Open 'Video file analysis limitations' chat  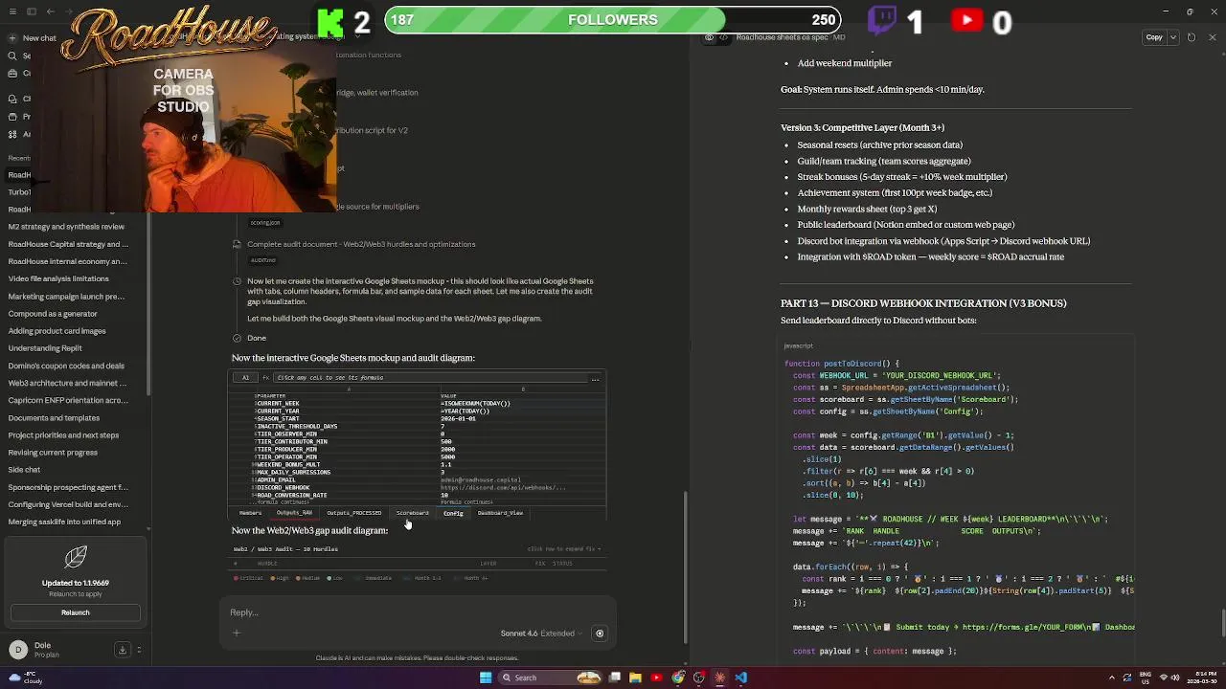click(x=58, y=278)
